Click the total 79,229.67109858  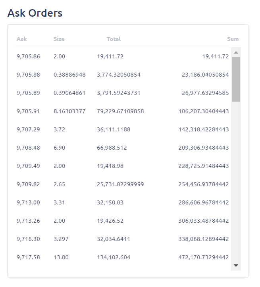120,111
